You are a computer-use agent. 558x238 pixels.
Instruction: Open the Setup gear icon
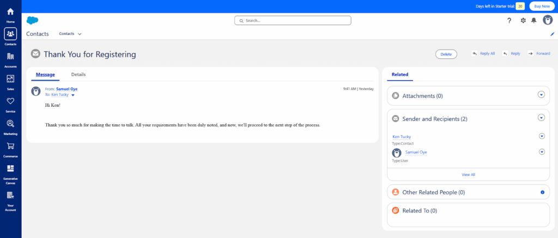(523, 20)
